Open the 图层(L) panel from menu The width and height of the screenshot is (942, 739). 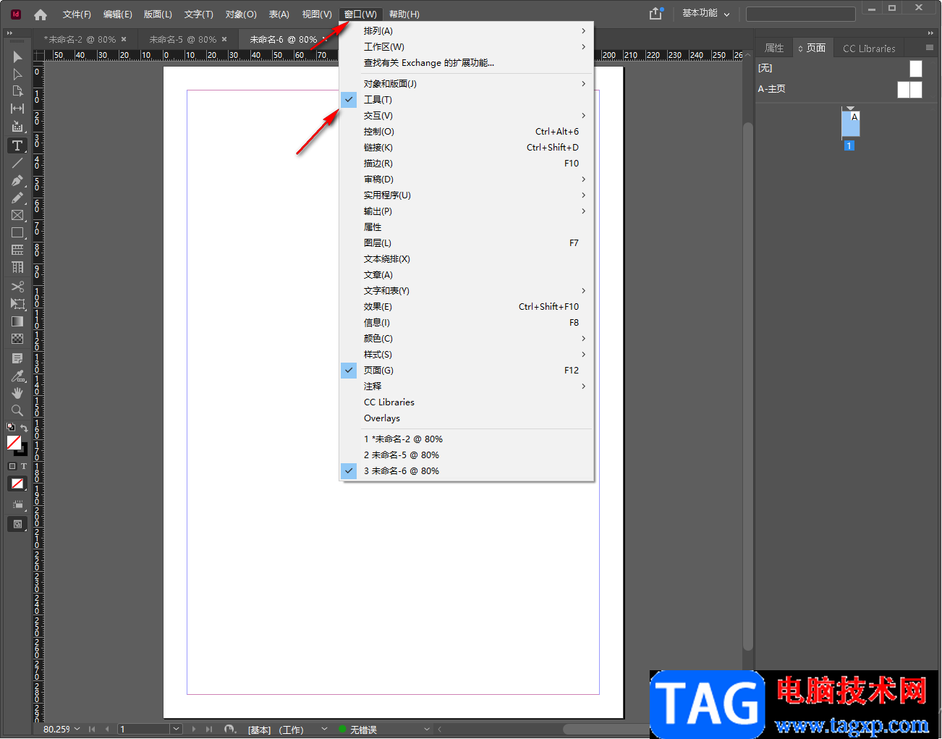[467, 243]
